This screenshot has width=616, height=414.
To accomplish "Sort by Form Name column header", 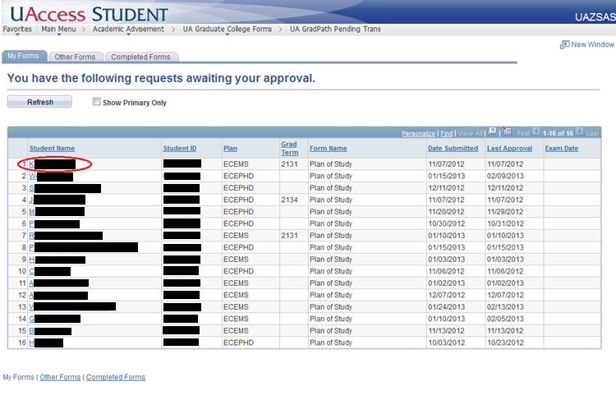I will pos(328,149).
